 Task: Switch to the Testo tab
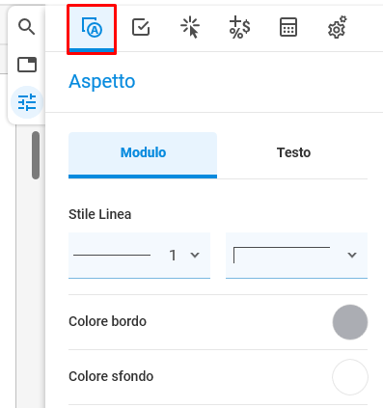tap(293, 153)
